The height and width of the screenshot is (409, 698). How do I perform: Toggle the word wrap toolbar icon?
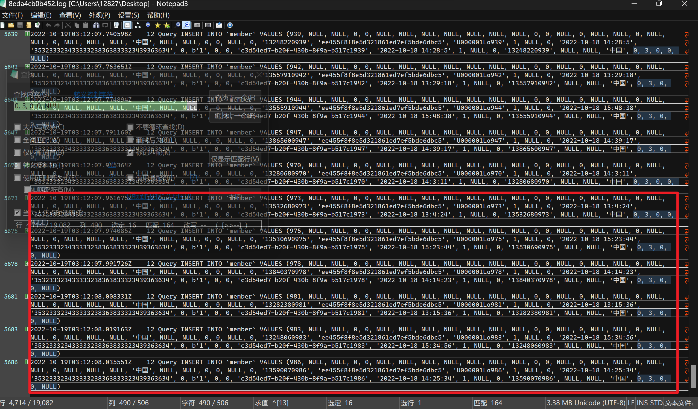[x=127, y=25]
